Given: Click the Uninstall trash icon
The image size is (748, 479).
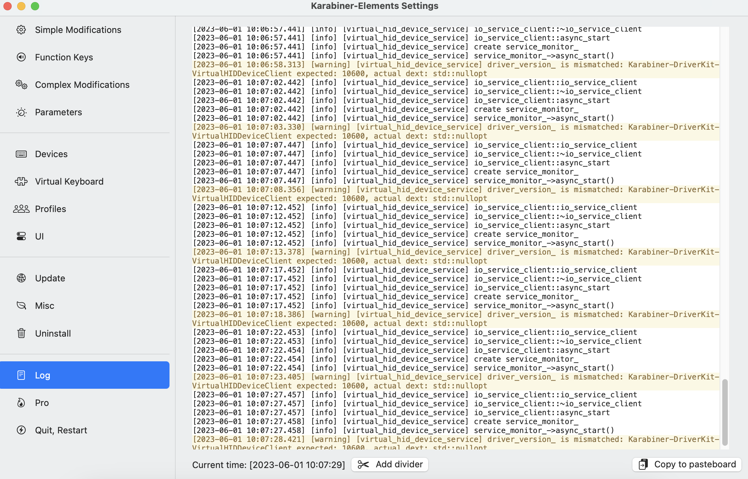Looking at the screenshot, I should 21,333.
